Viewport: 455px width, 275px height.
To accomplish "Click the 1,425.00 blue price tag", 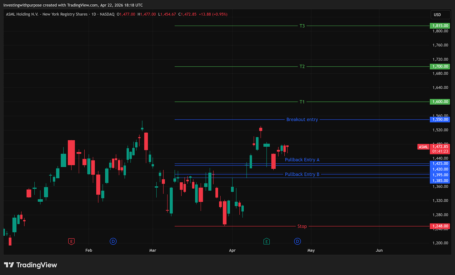I will 440,164.
